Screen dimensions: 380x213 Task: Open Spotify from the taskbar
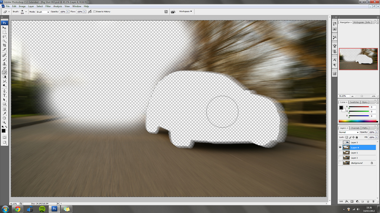coord(42,209)
